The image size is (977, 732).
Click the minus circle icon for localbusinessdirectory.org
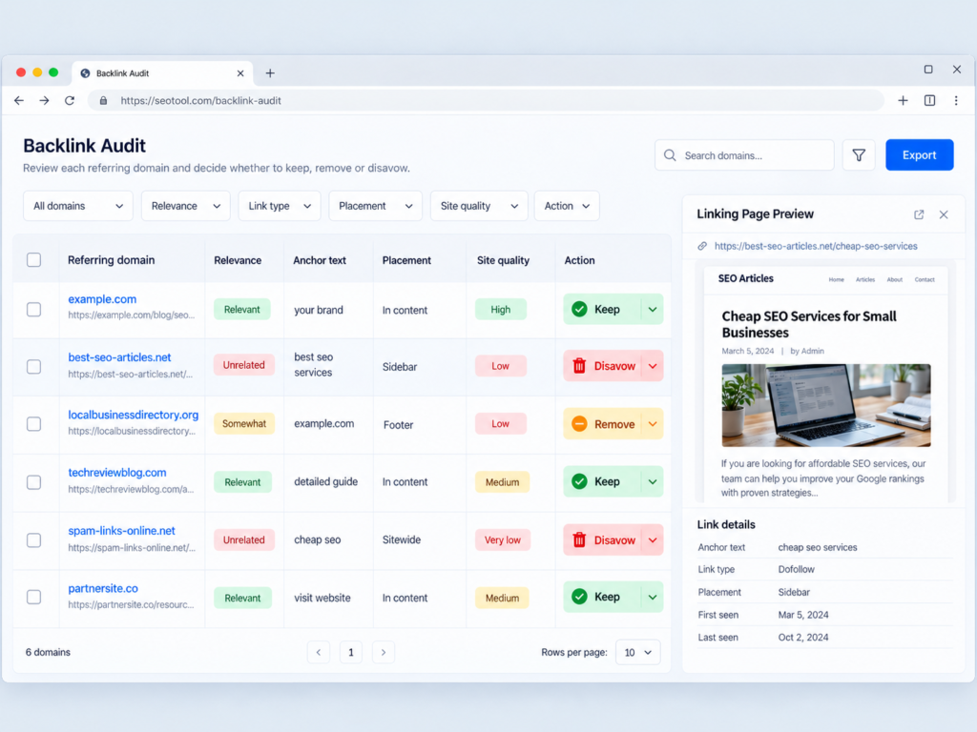tap(579, 424)
